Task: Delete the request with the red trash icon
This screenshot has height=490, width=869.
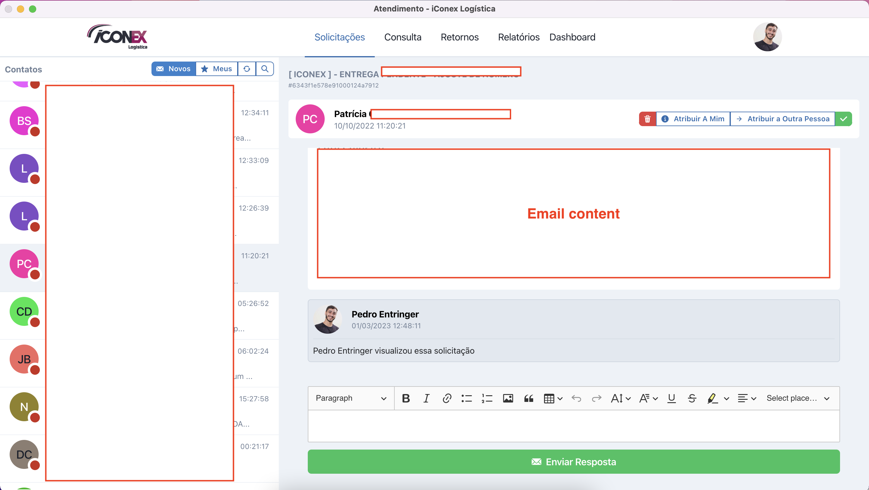Action: (x=647, y=119)
